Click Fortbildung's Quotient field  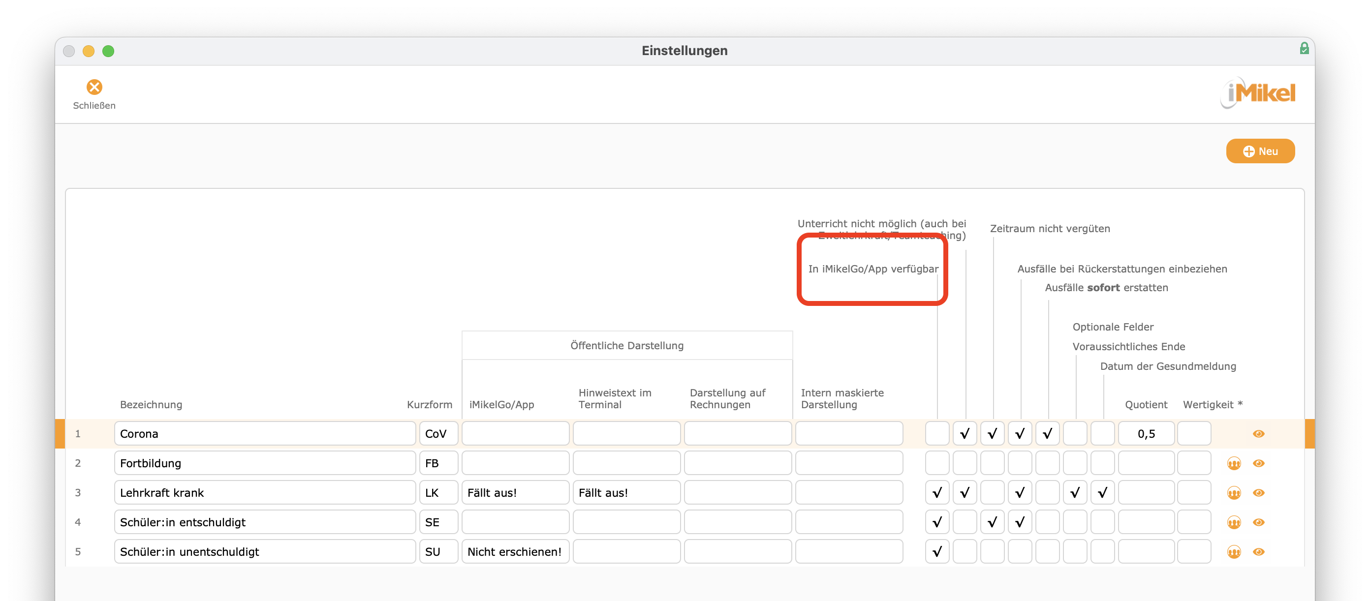coord(1146,463)
